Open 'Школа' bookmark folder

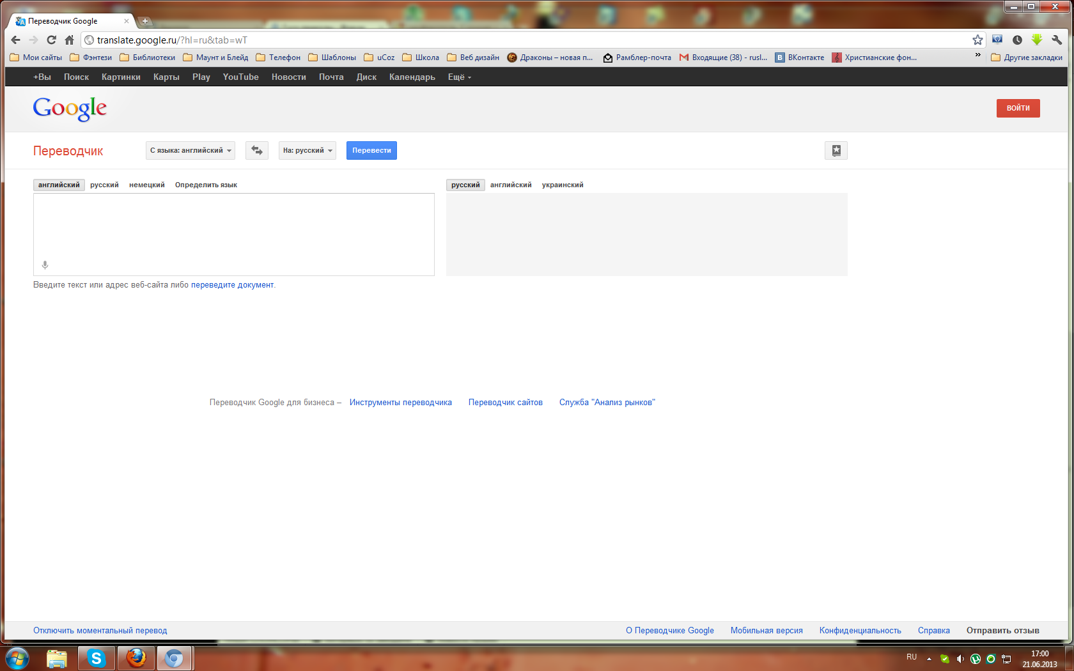(421, 58)
